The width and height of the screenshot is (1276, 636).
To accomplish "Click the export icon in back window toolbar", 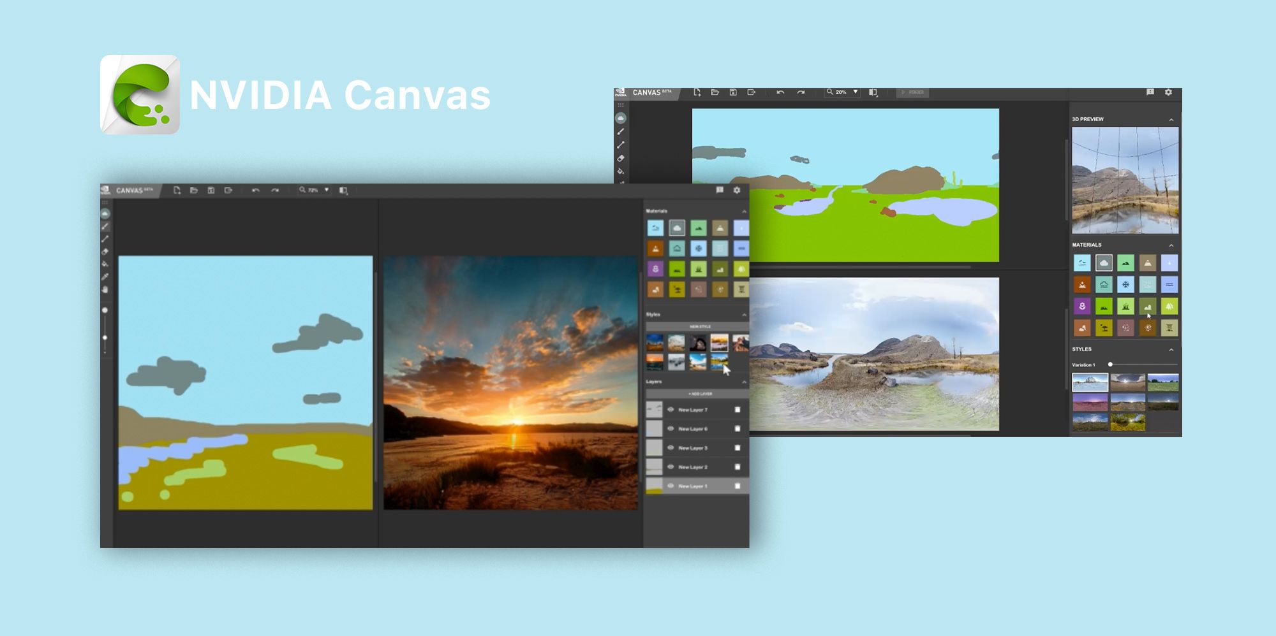I will pos(752,92).
